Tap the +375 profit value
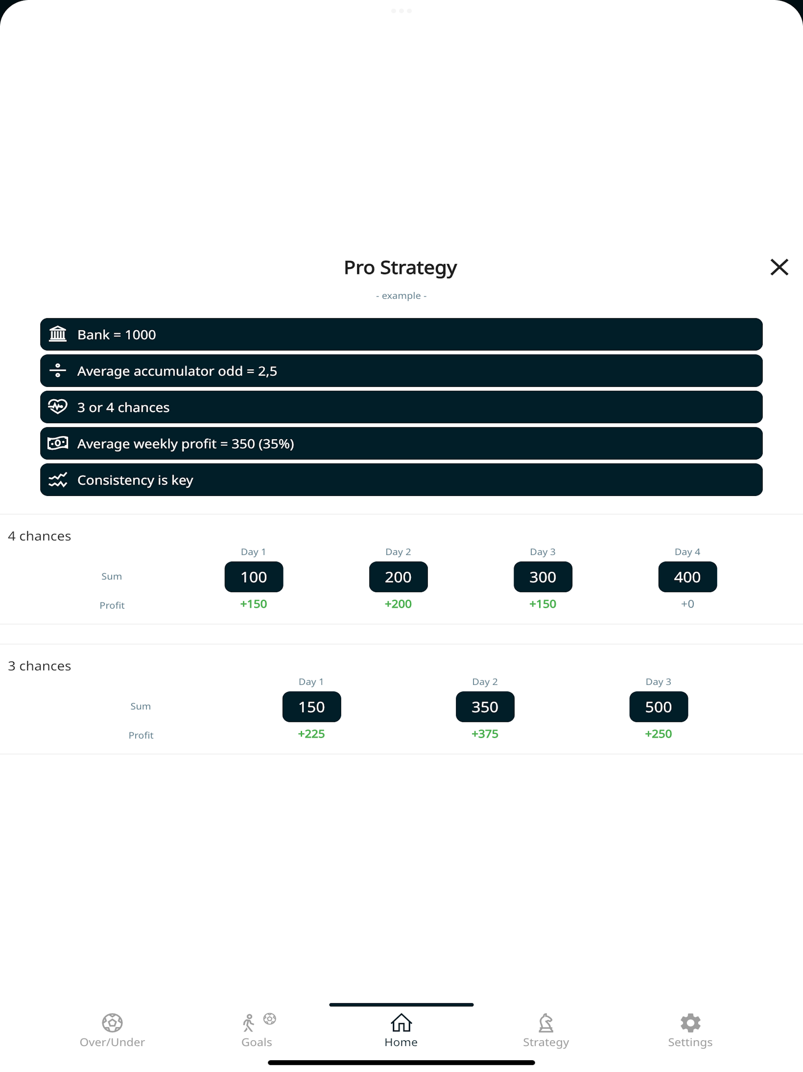Screen dimensions: 803x1072 485,734
